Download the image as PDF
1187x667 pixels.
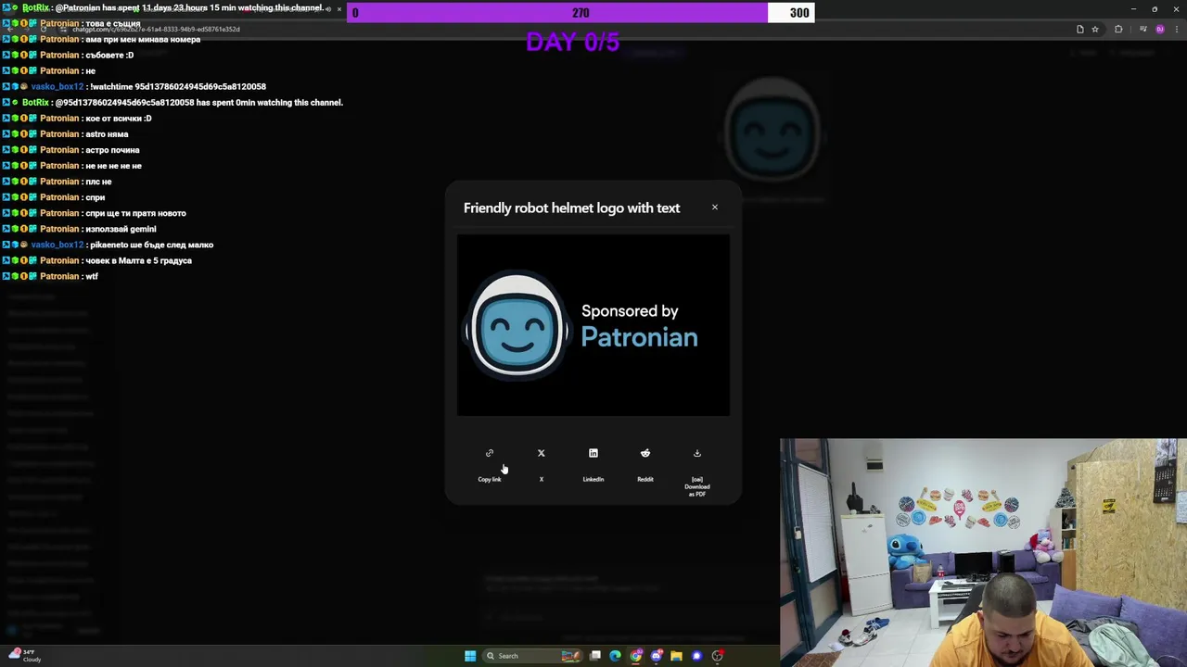[x=697, y=472]
